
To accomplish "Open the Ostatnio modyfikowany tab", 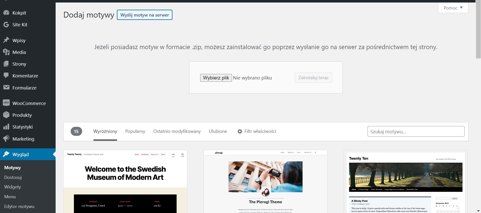I will 177,131.
